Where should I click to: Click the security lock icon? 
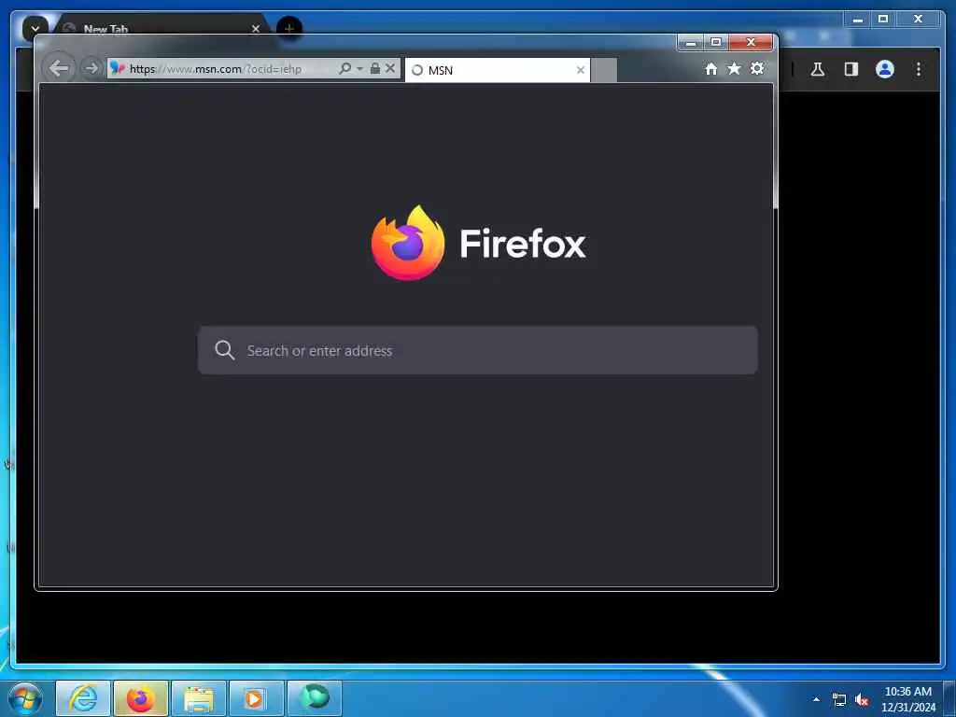(x=375, y=68)
